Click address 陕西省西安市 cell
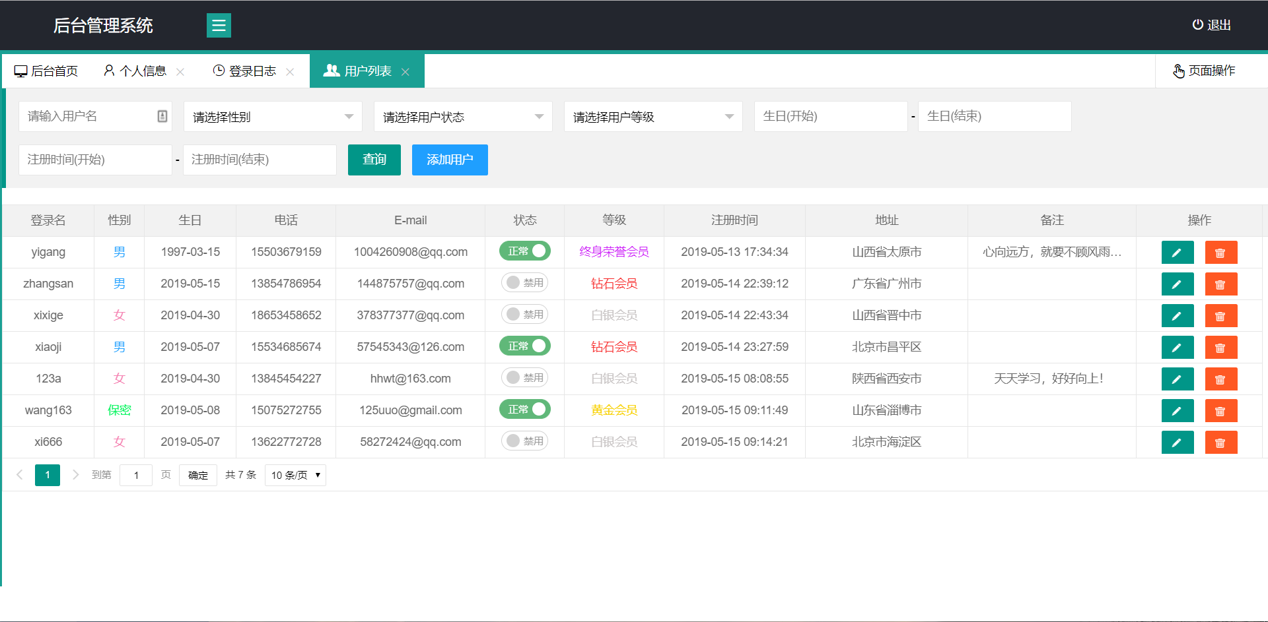 tap(886, 379)
